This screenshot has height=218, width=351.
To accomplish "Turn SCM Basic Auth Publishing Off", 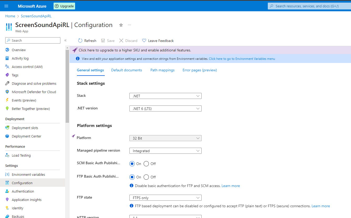I will 146,164.
